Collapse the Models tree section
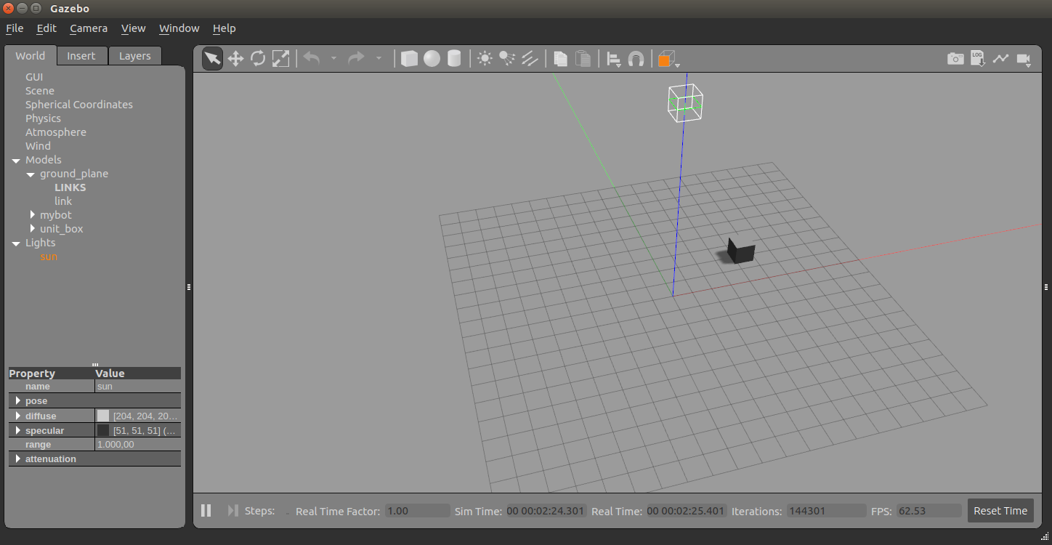1052x545 pixels. 16,160
